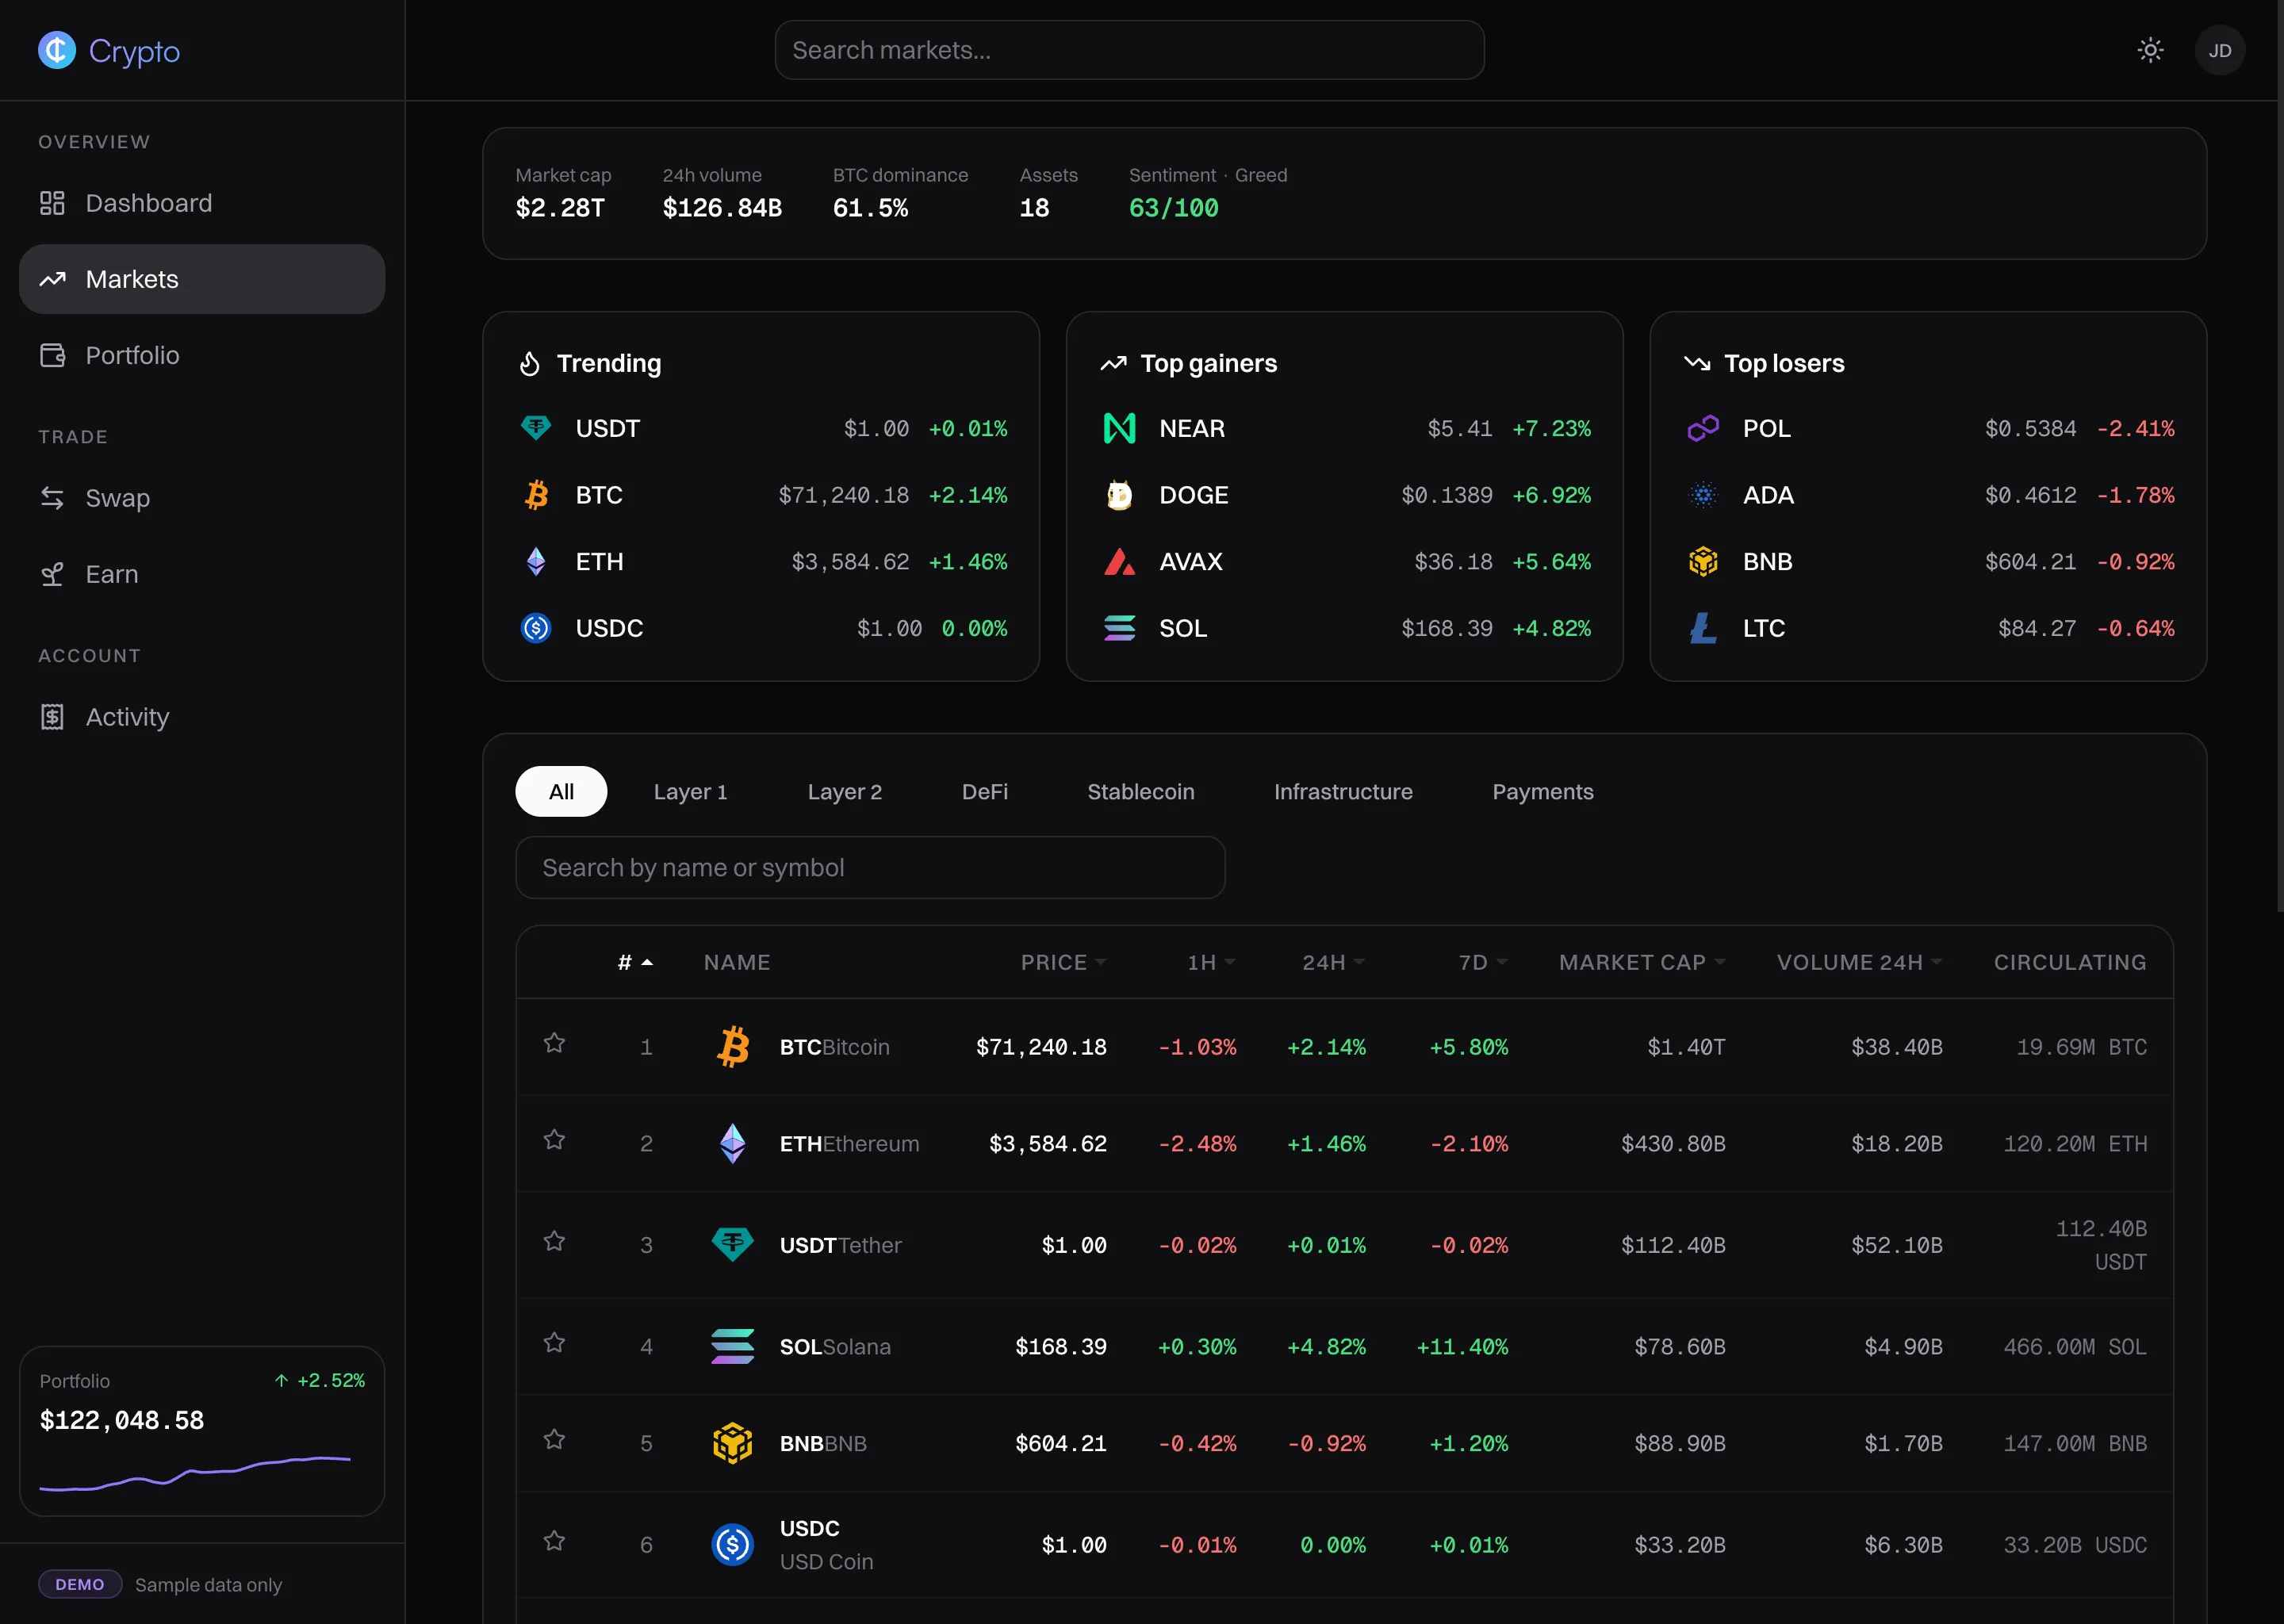The width and height of the screenshot is (2284, 1624).
Task: Filter by DeFi category
Action: click(x=984, y=791)
